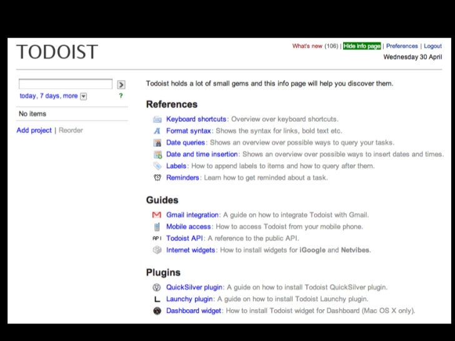Click Reorder in the sidebar
This screenshot has height=341, width=455.
point(71,131)
